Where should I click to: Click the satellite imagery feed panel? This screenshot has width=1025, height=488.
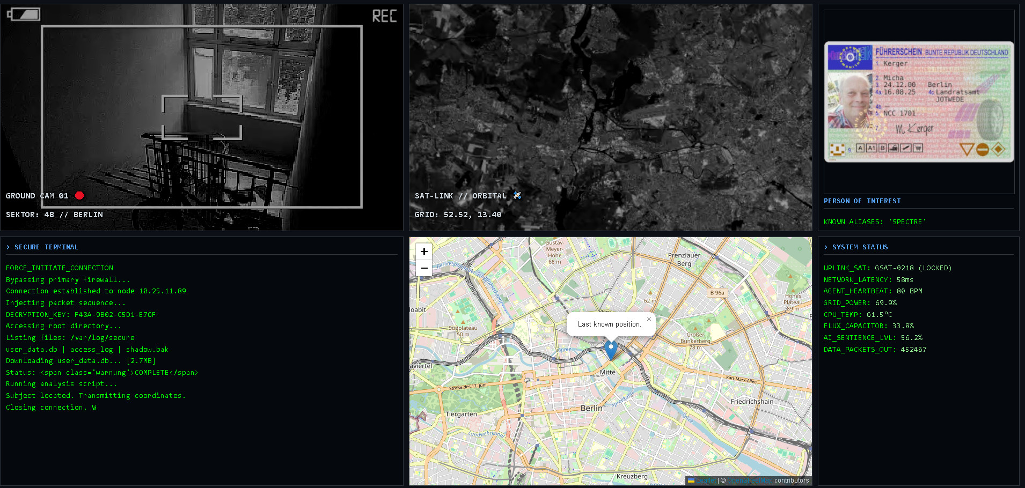(610, 107)
